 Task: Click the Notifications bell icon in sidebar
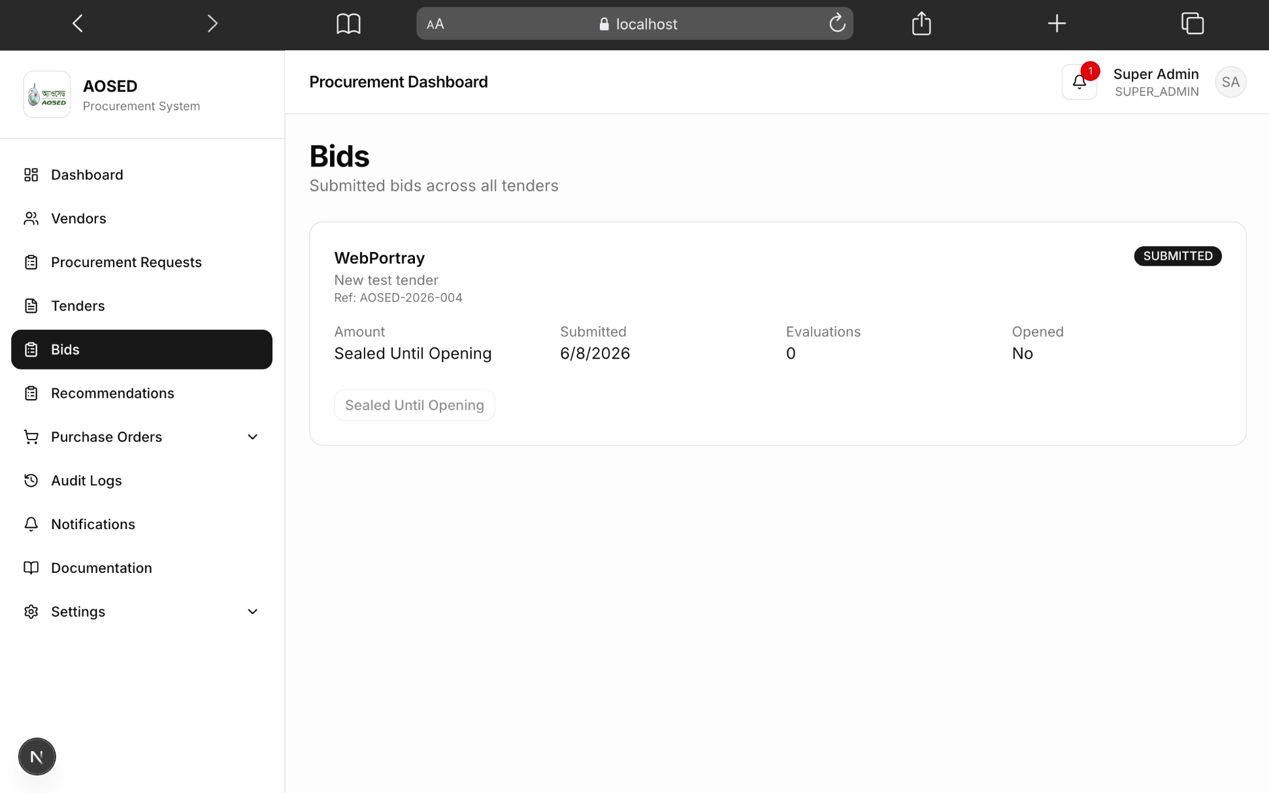click(x=31, y=525)
